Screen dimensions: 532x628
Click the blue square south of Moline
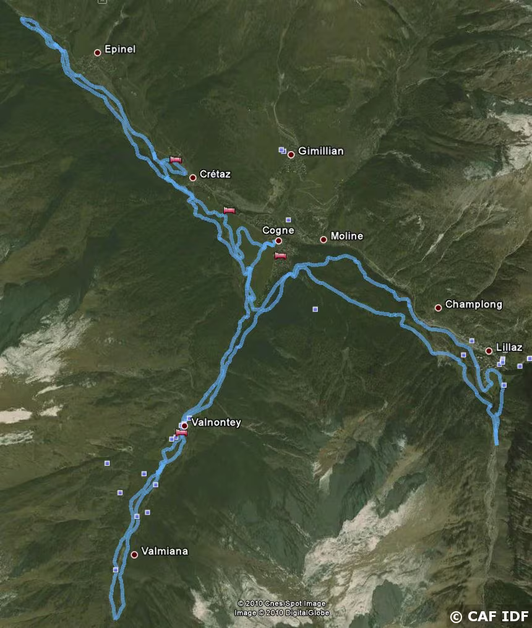point(315,309)
